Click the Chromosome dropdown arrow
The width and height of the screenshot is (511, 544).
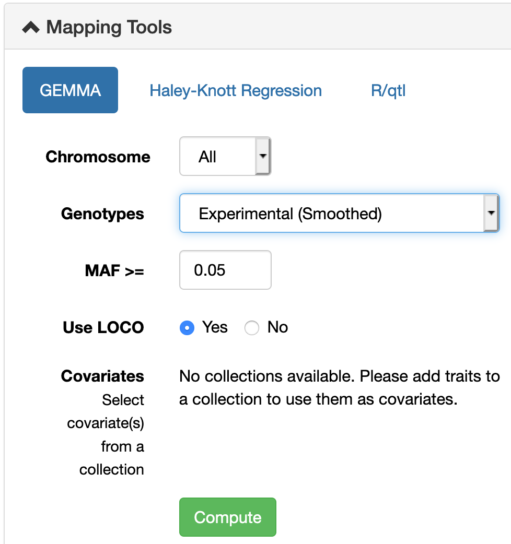[x=263, y=157]
